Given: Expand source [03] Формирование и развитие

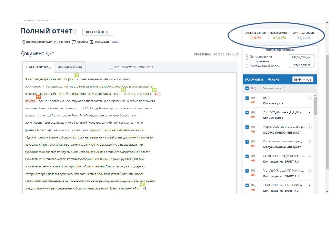Looking at the screenshot, I should [310, 127].
